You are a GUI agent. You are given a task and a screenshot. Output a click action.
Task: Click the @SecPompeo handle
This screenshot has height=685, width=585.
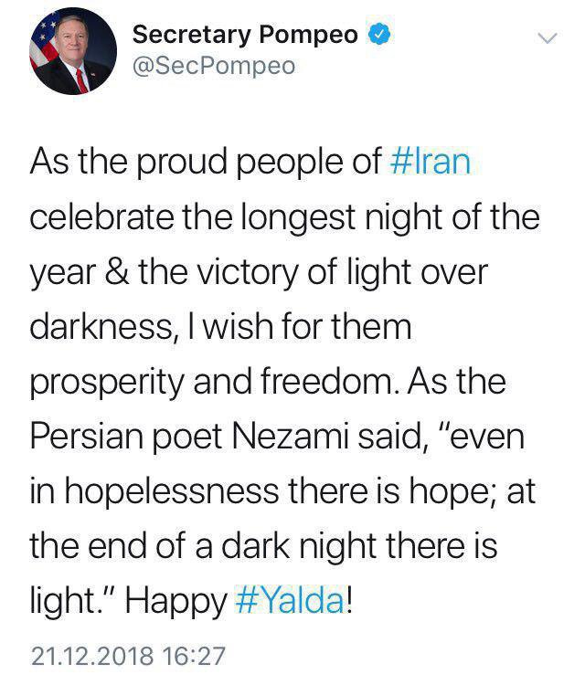214,67
